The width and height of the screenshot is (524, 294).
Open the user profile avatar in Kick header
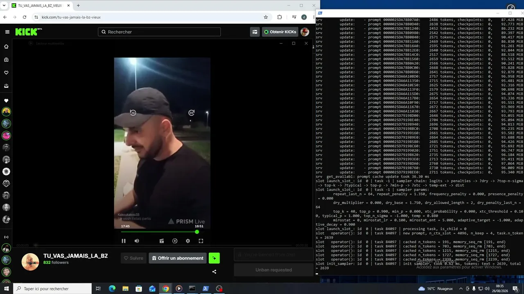pos(305,32)
